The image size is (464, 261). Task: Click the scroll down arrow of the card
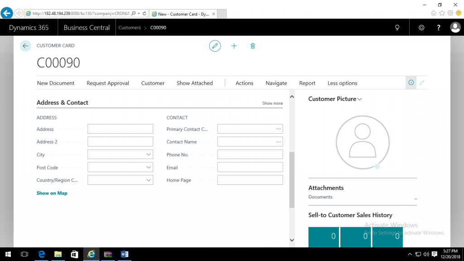[292, 240]
